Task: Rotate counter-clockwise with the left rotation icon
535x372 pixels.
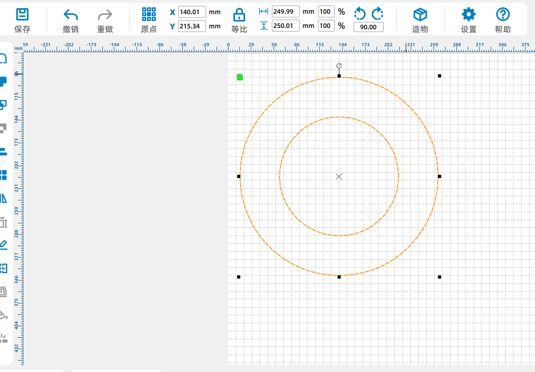Action: pos(360,14)
